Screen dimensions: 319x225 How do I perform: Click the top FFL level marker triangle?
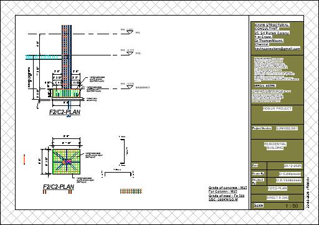click(x=130, y=32)
